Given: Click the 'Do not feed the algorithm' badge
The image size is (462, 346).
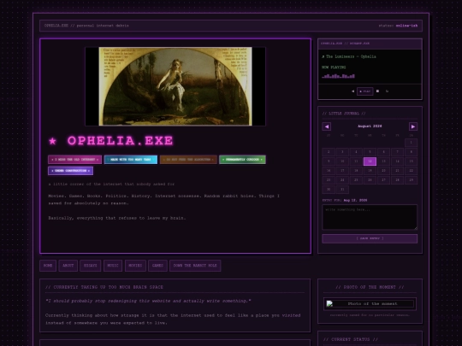Looking at the screenshot, I should (188, 160).
